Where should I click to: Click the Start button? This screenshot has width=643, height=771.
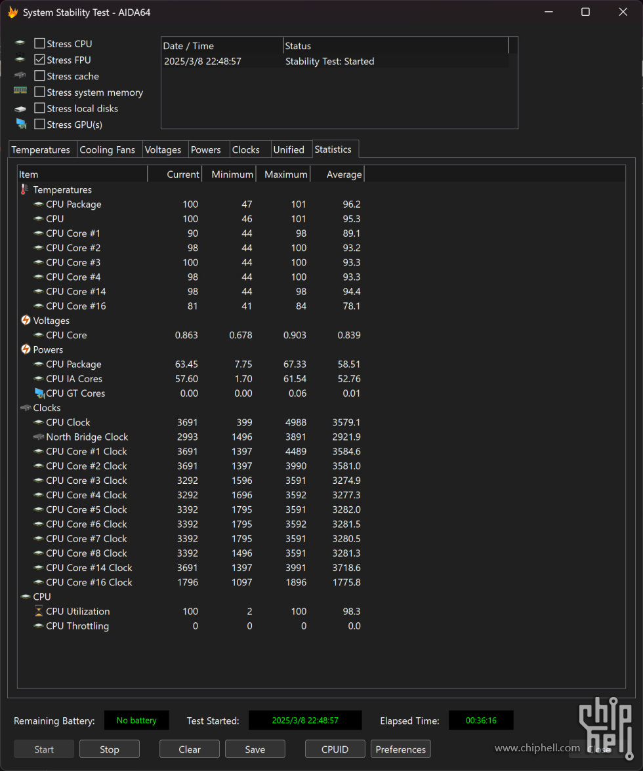pyautogui.click(x=44, y=749)
